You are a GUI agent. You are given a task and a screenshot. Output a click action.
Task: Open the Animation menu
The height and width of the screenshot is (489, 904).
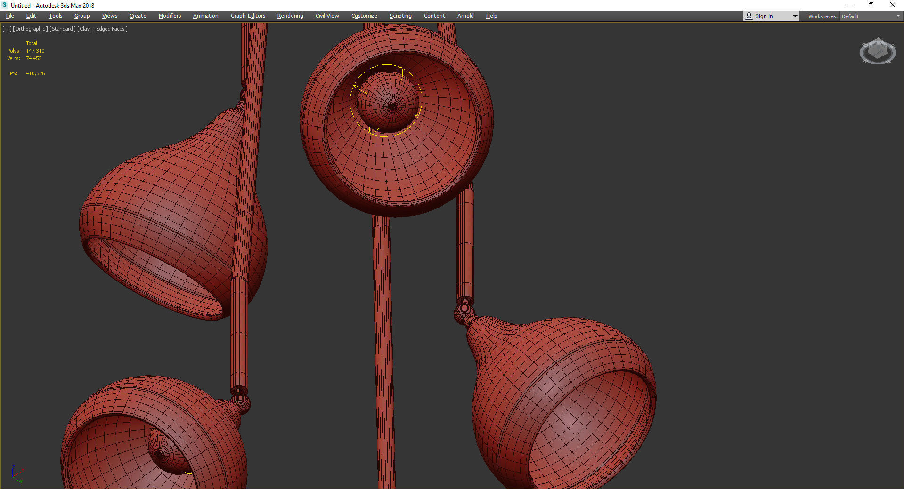(205, 16)
